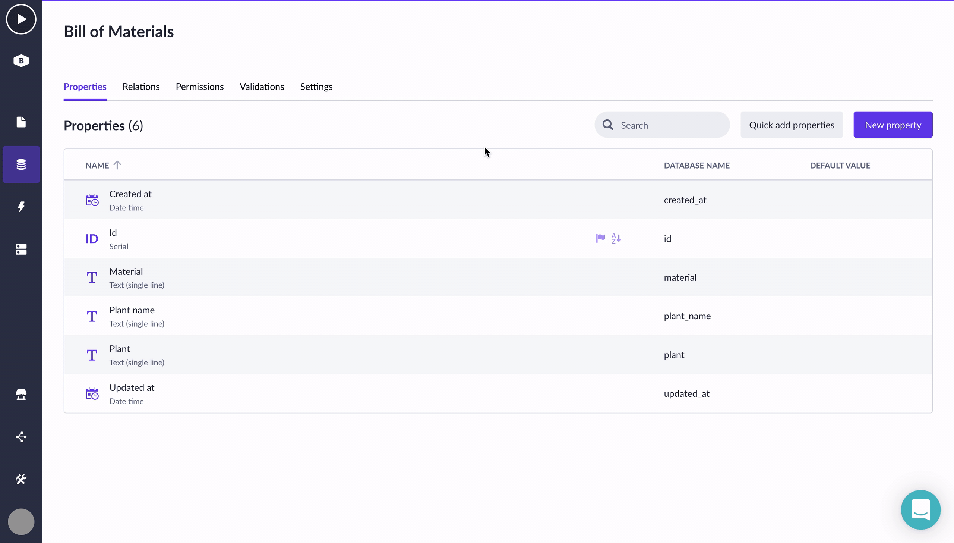Screen dimensions: 954x543
Task: Open the chat support bubble
Action: (920, 510)
